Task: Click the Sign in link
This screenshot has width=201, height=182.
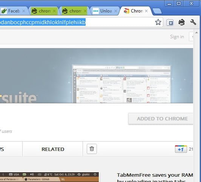Action: [177, 37]
